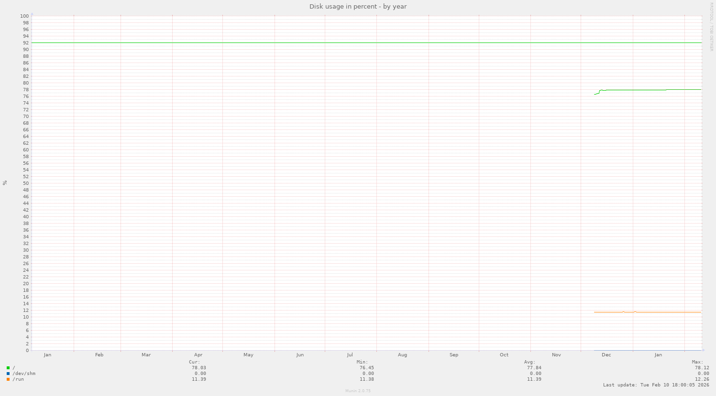Select the green "/" filesystem legend square
The width and height of the screenshot is (716, 396).
pos(7,368)
